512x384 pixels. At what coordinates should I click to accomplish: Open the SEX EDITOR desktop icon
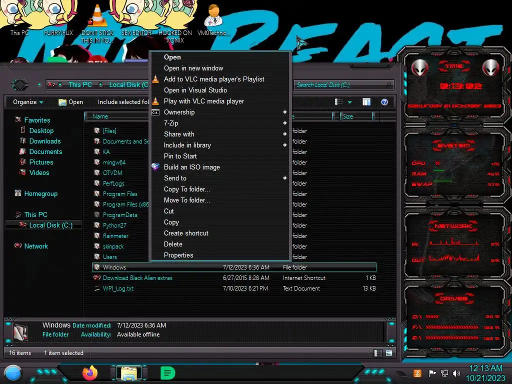136,18
